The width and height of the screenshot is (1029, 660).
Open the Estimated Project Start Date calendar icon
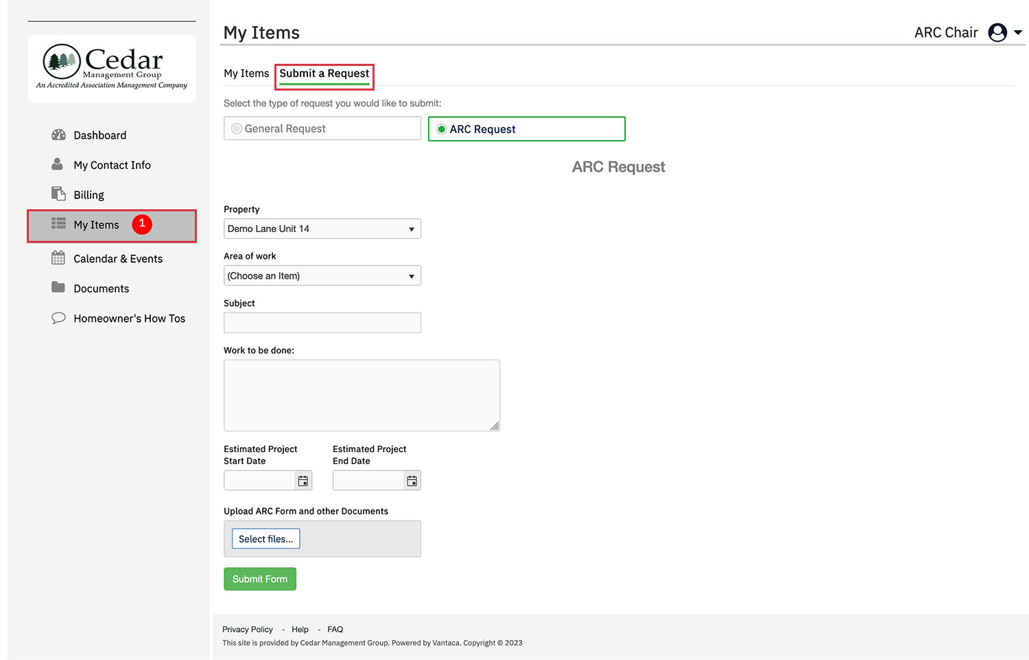(x=303, y=480)
